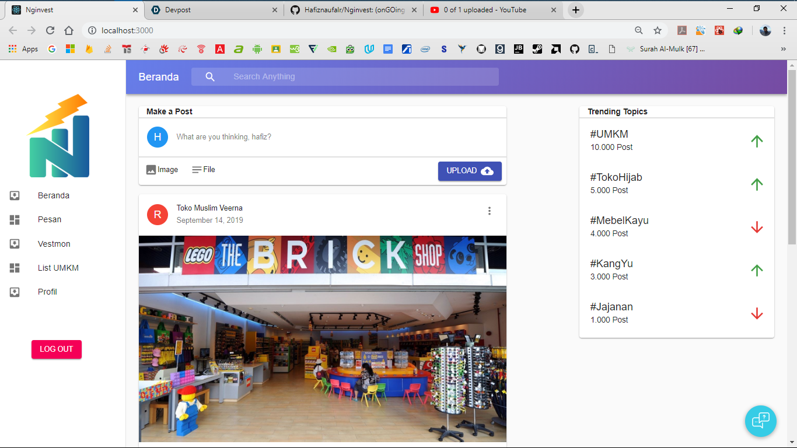
Task: Click the green up arrow beside #KangYu
Action: (757, 270)
